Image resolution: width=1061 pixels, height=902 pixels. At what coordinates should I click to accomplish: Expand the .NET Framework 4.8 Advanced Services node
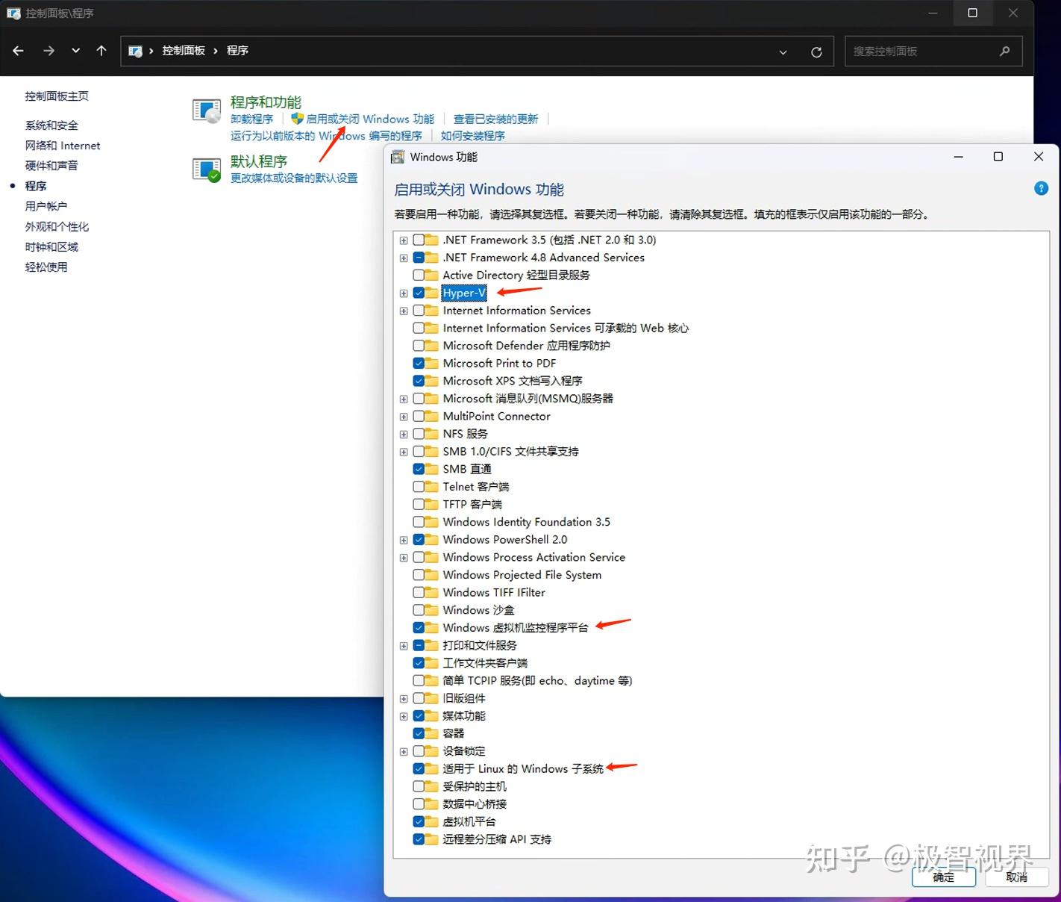click(x=404, y=258)
